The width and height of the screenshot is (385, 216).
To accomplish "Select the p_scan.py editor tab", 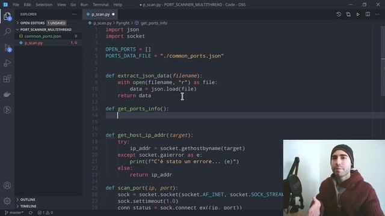I will (100, 14).
